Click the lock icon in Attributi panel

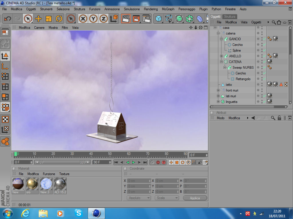[x=280, y=118]
